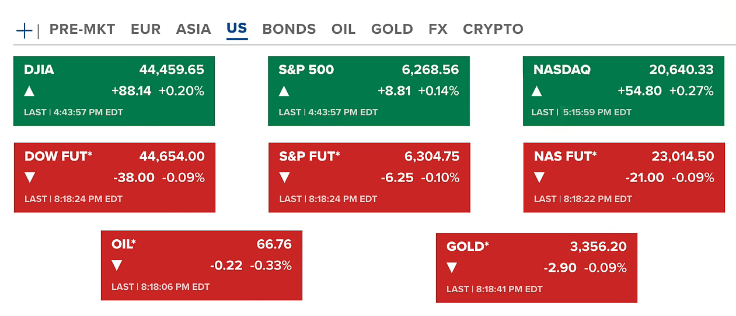
Task: Click the S&P 500 up arrow icon
Action: coord(284,91)
